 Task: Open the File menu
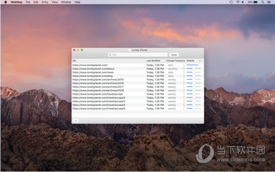[28, 2]
